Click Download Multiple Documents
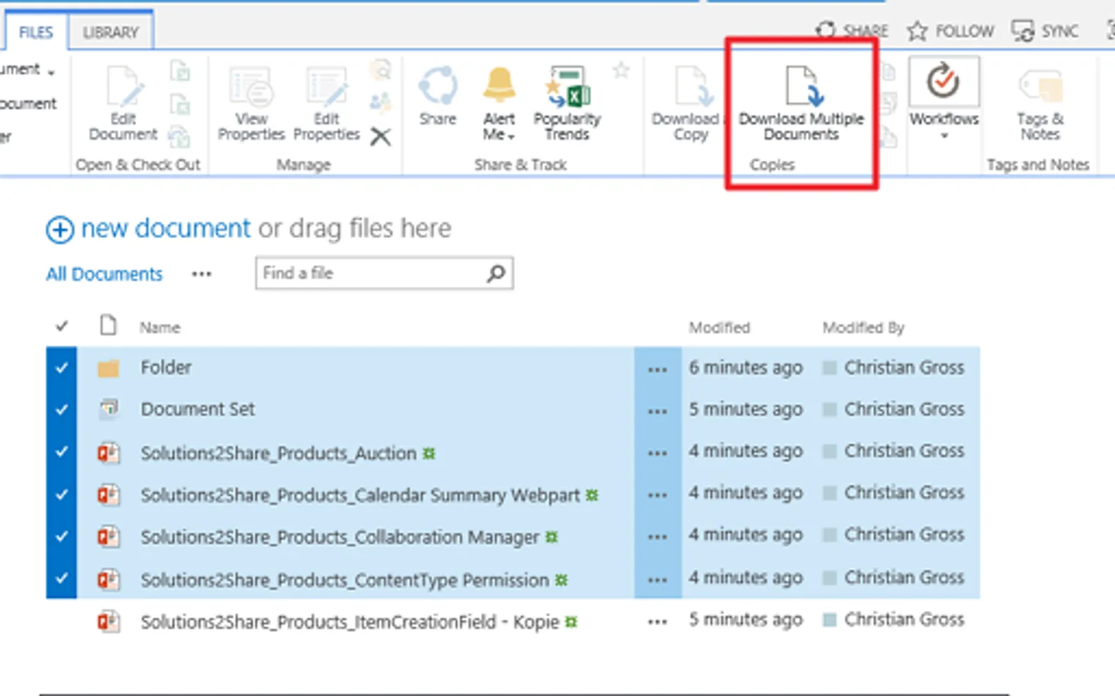 801,104
